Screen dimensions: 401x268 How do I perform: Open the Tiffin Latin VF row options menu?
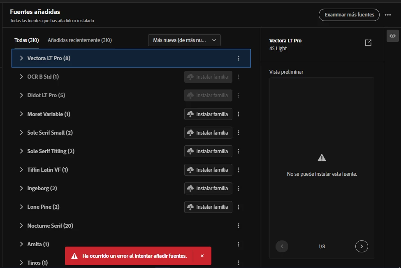click(239, 170)
